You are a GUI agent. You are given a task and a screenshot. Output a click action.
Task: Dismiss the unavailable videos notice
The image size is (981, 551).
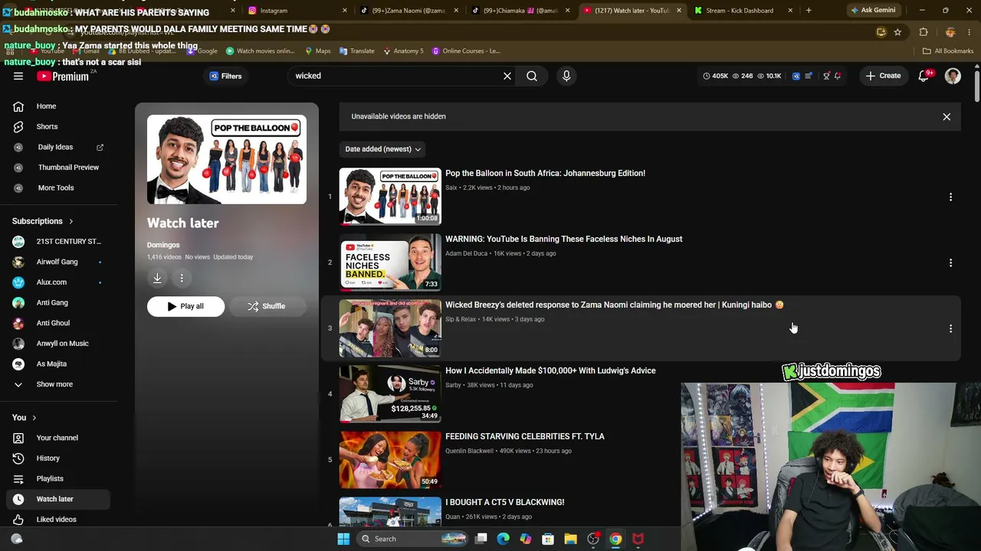click(x=947, y=117)
